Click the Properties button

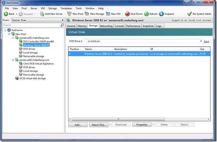pos(142,125)
